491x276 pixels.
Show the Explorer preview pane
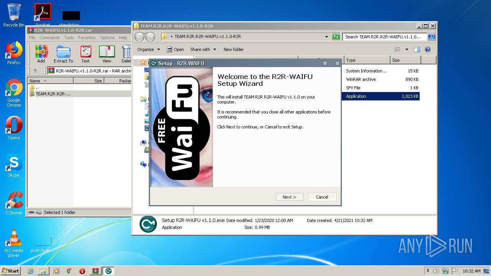pyautogui.click(x=417, y=49)
